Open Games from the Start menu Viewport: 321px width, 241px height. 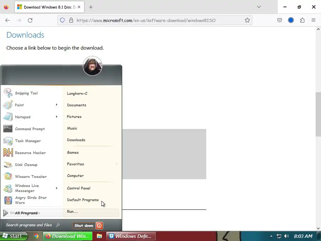tap(73, 153)
